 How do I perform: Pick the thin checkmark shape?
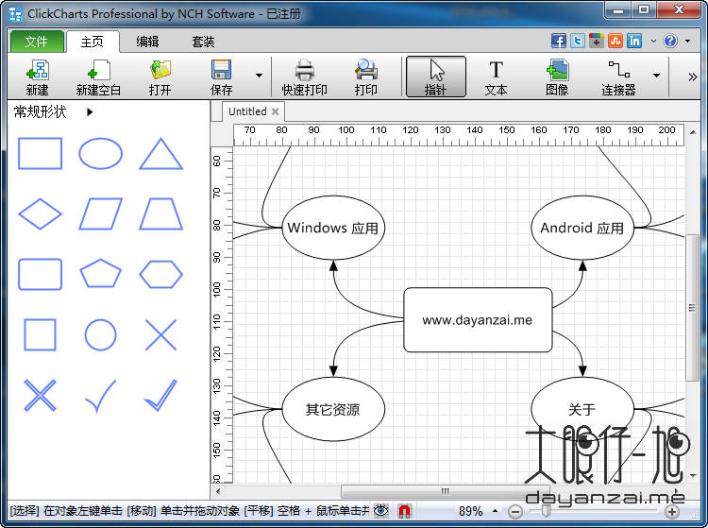click(100, 396)
